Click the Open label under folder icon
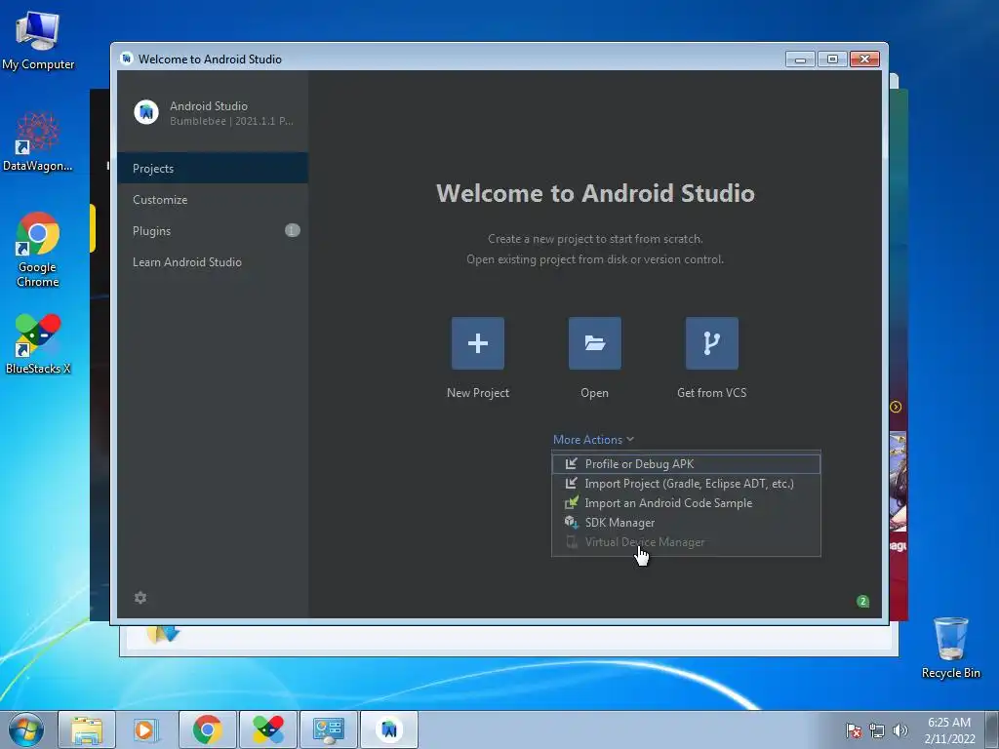This screenshot has width=999, height=749. (x=594, y=393)
